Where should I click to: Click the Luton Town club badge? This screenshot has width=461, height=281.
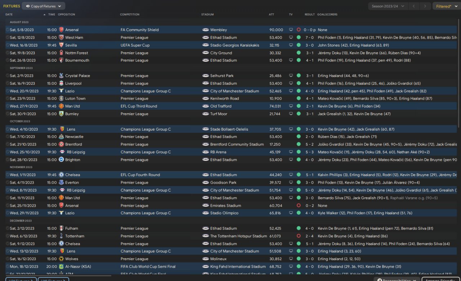61,98
